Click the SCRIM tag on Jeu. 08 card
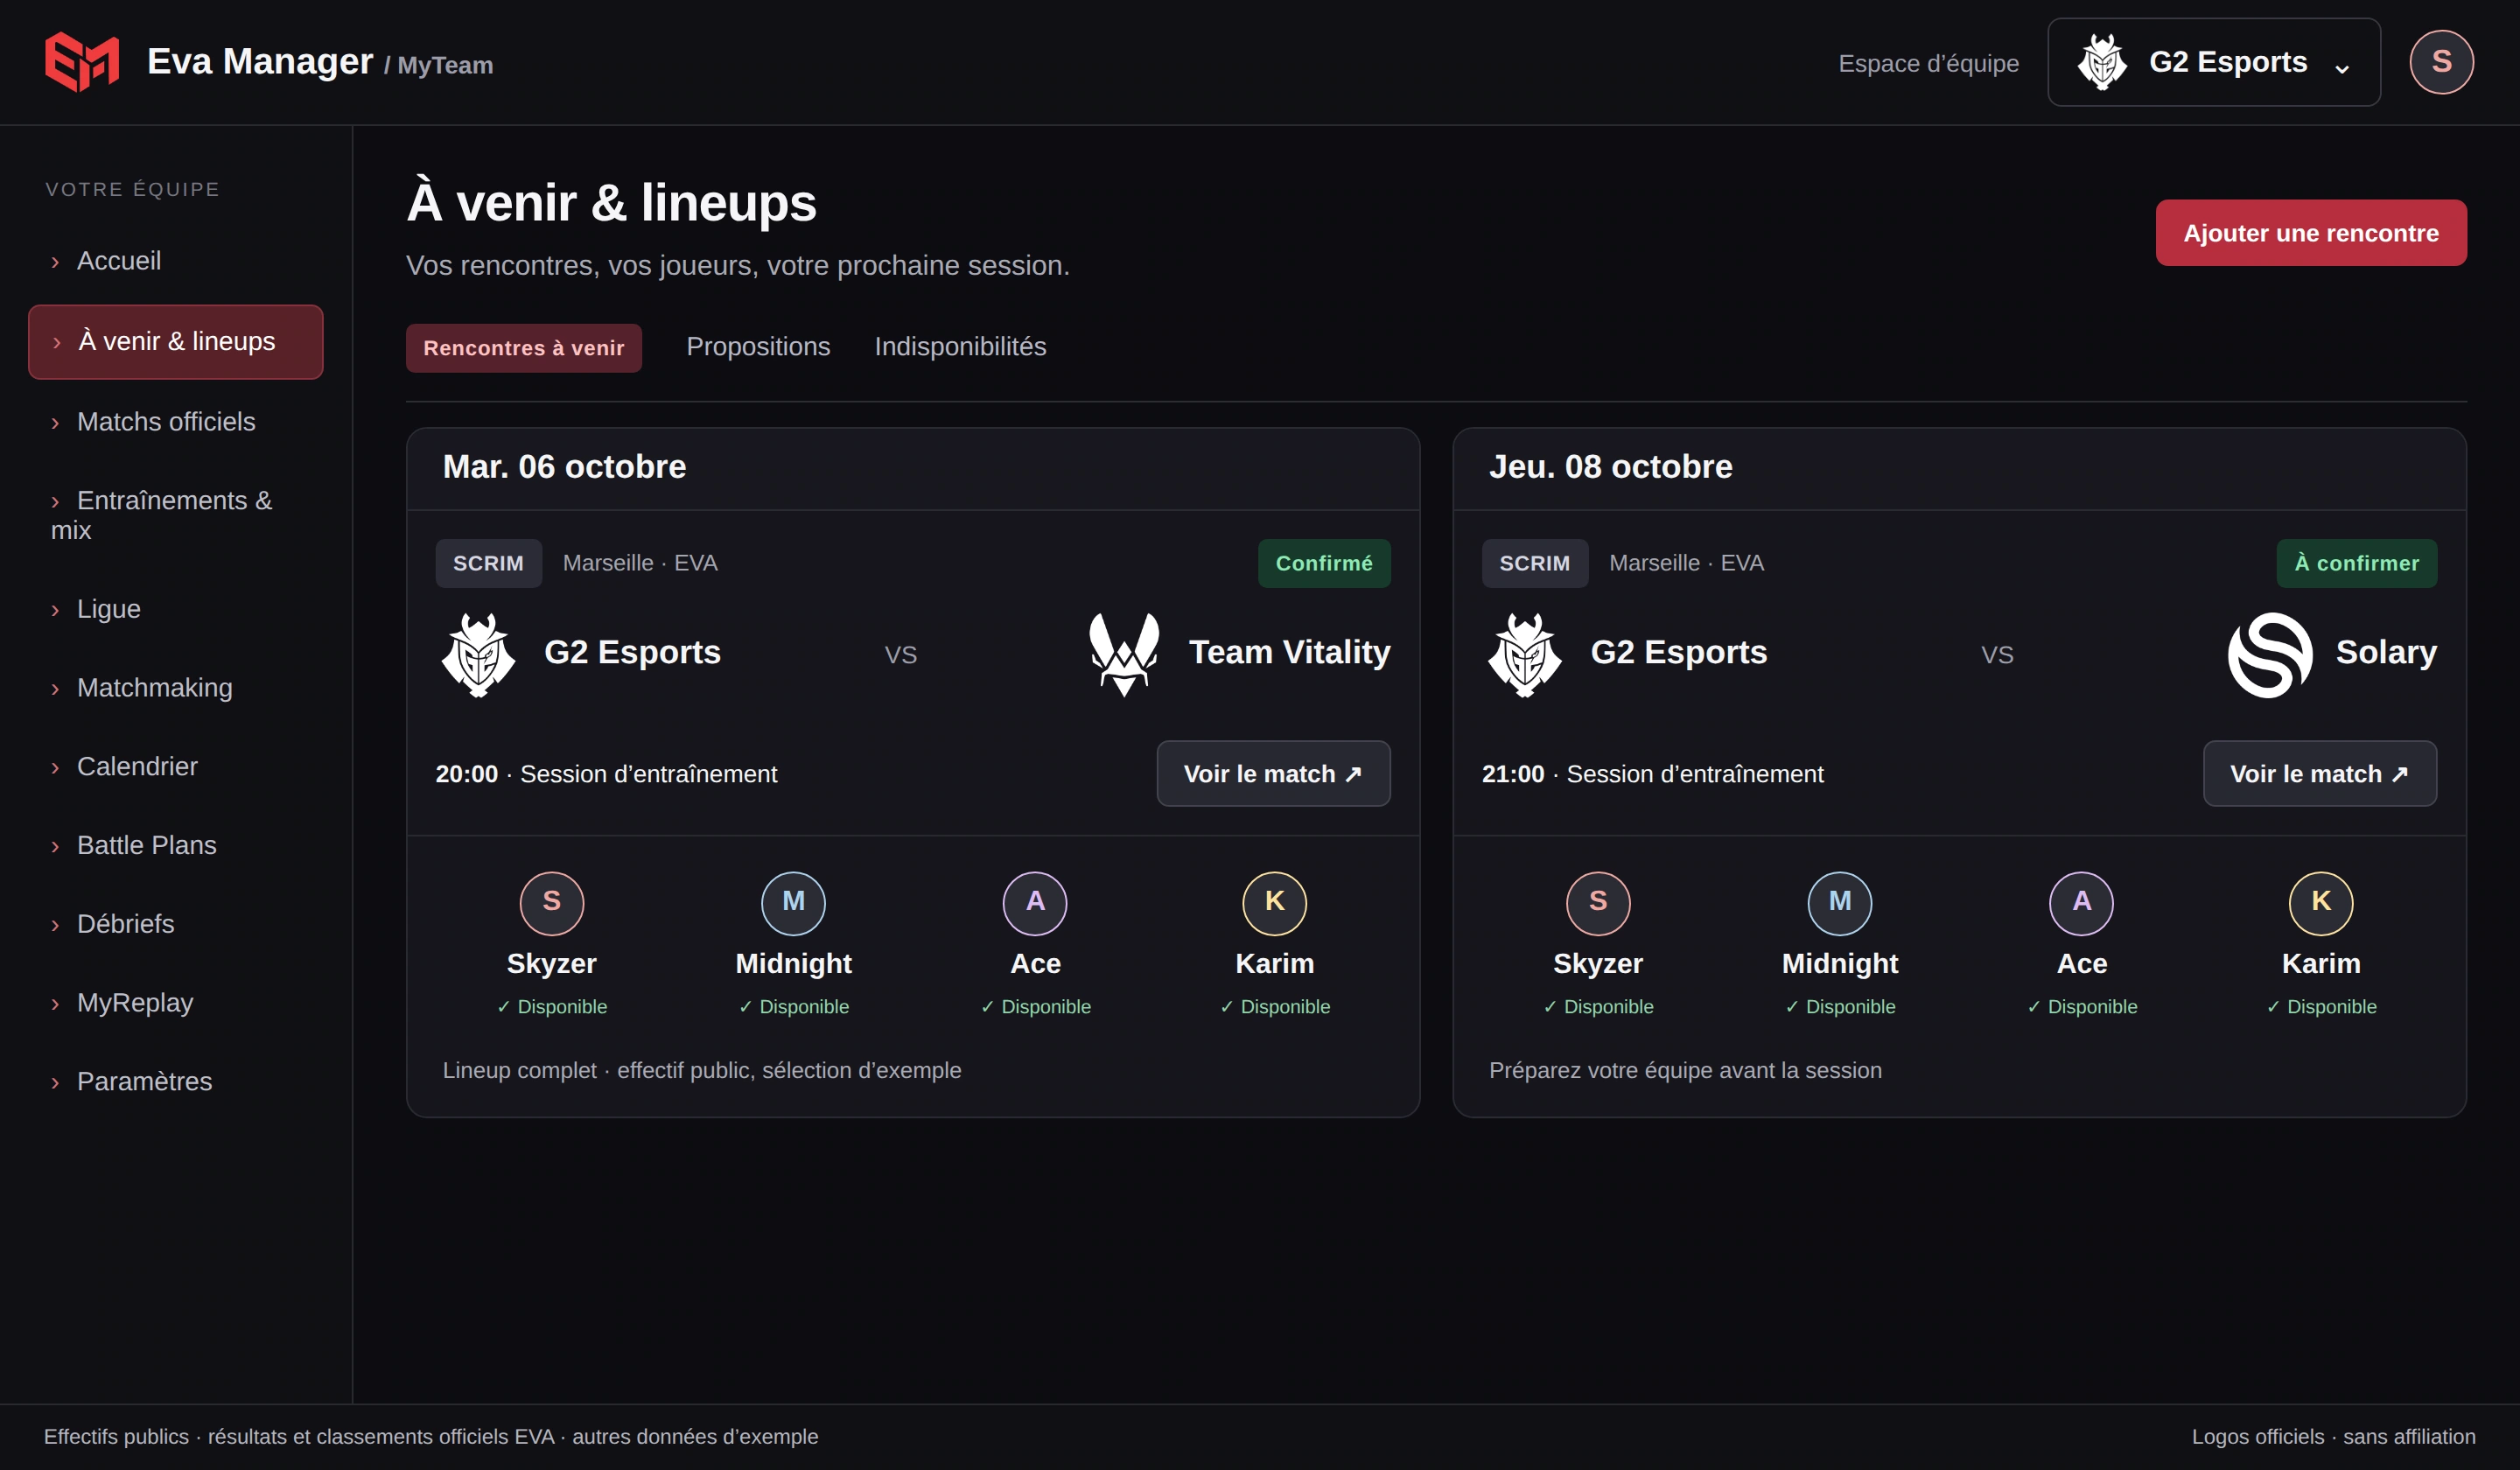The width and height of the screenshot is (2520, 1470). 1535,564
